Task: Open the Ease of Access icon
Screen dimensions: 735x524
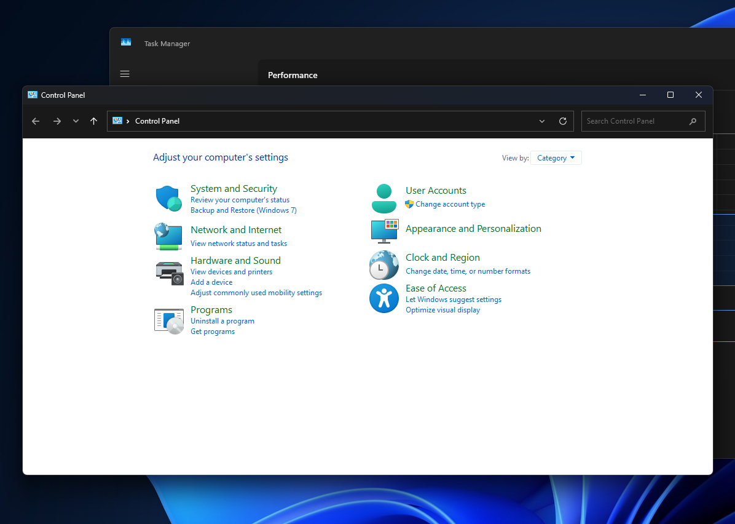Action: [x=384, y=298]
